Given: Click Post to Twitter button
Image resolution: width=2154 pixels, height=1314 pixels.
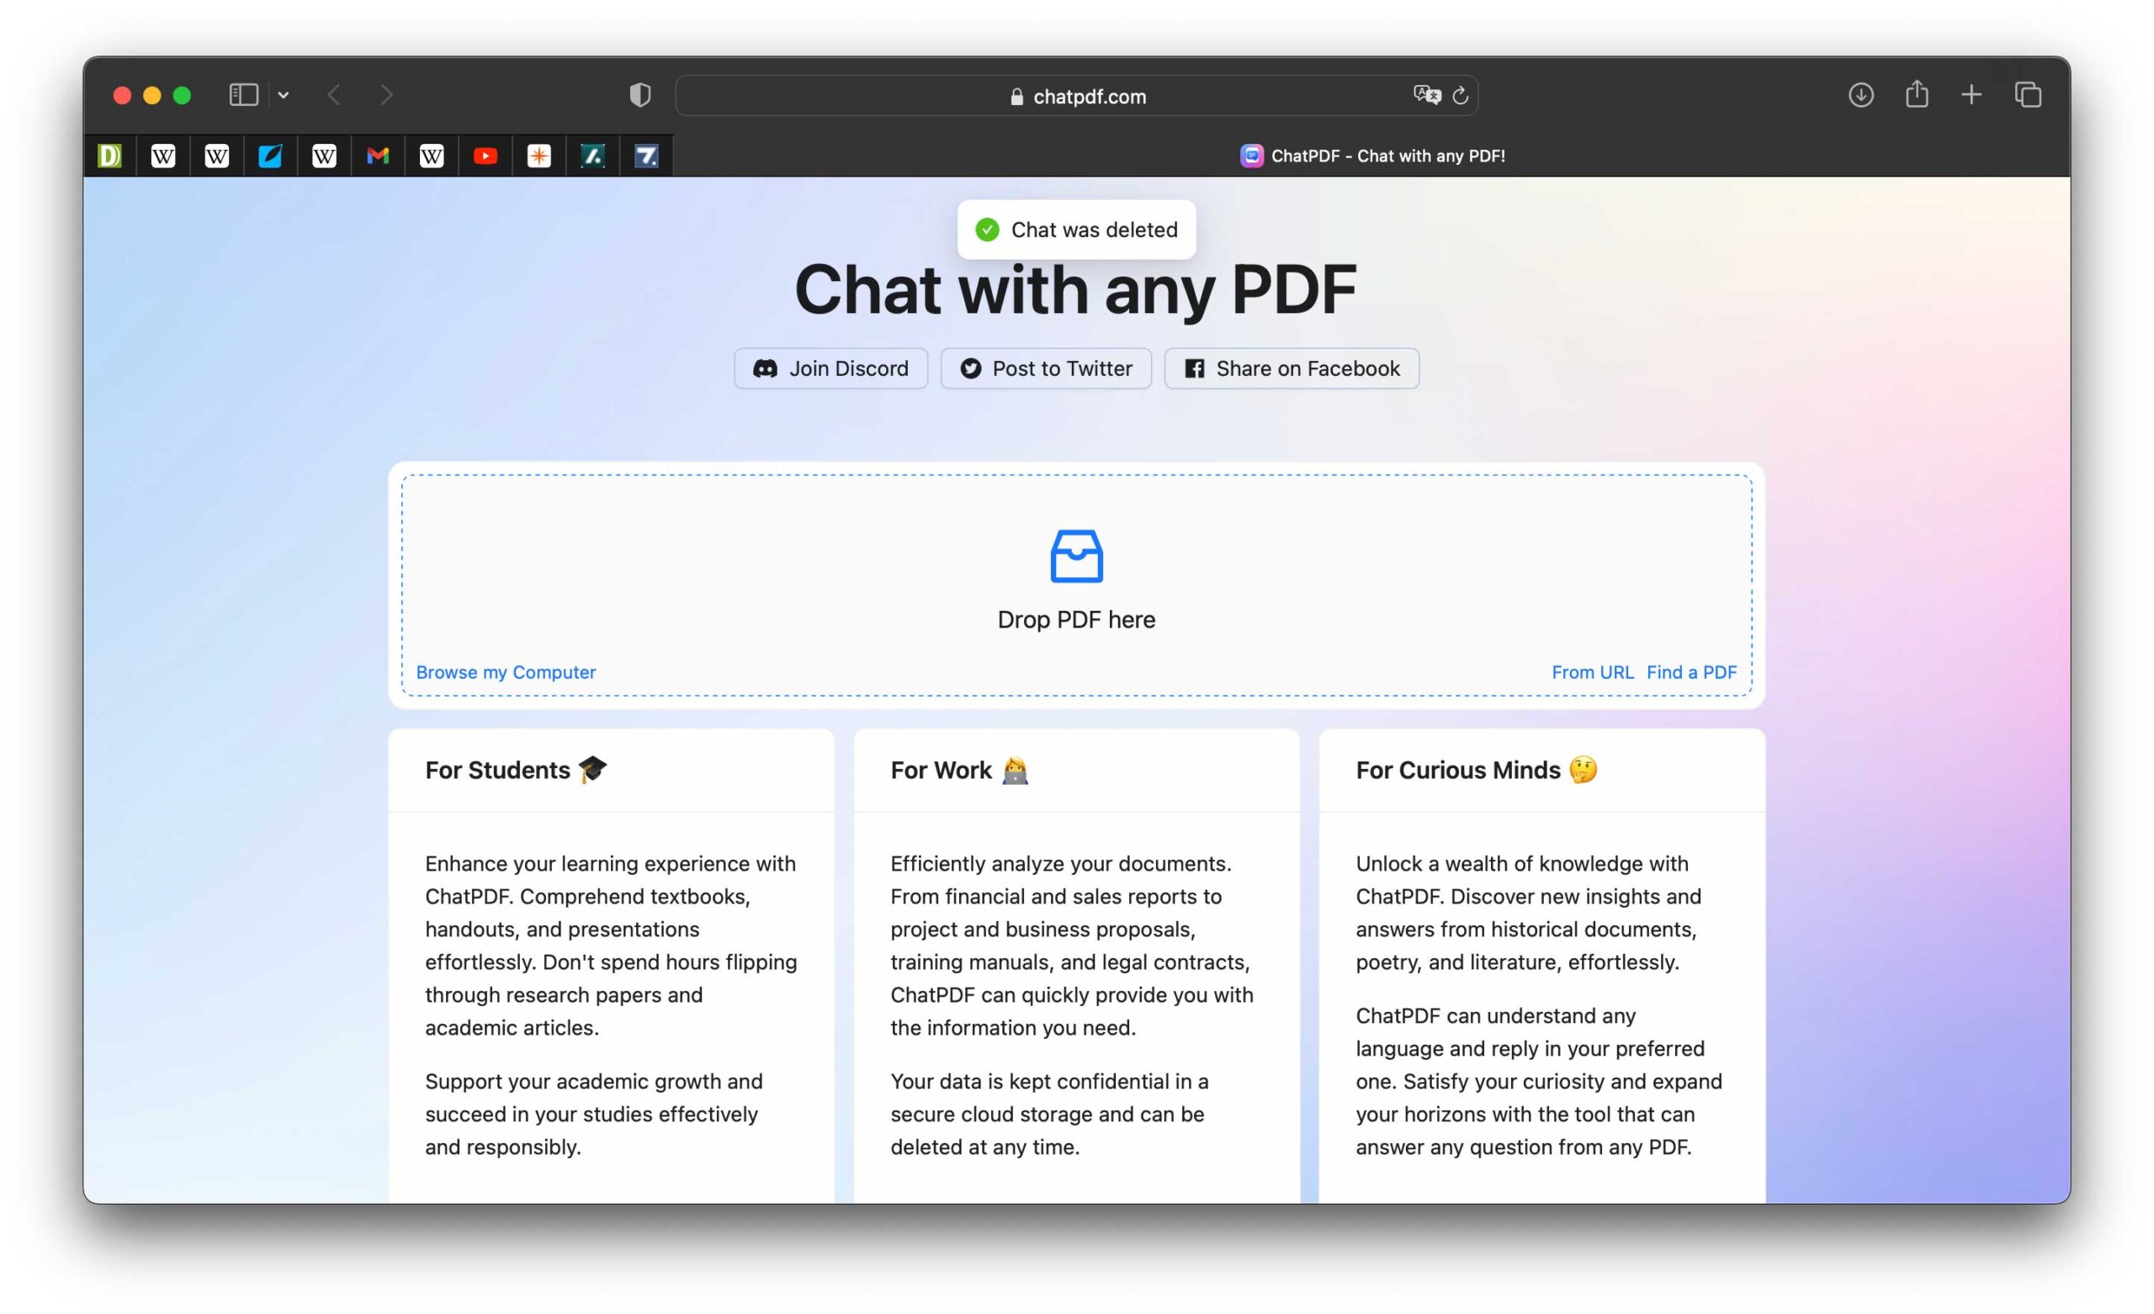Looking at the screenshot, I should [x=1046, y=368].
